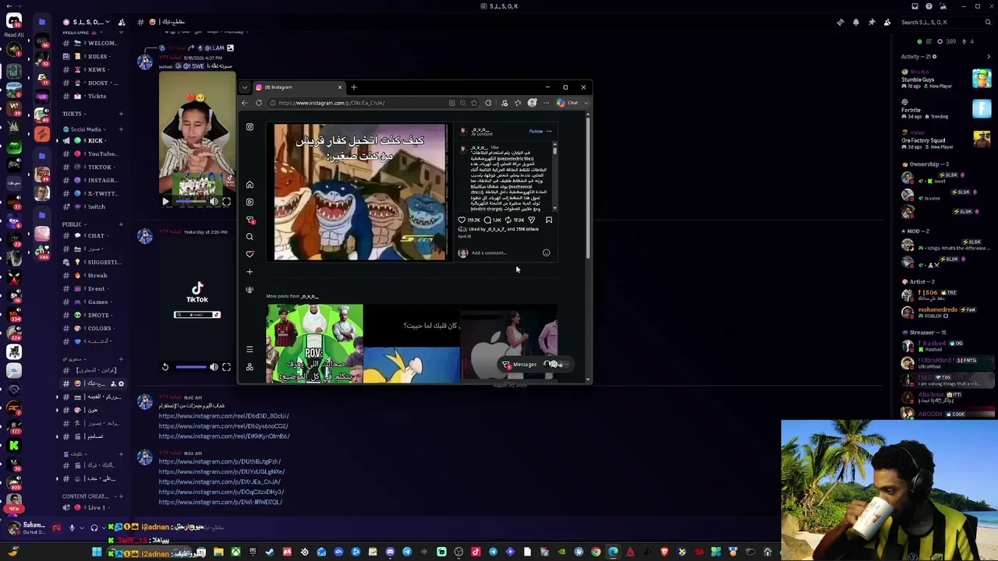Open Discord notification settings bell icon
Image resolution: width=998 pixels, height=561 pixels.
point(855,22)
